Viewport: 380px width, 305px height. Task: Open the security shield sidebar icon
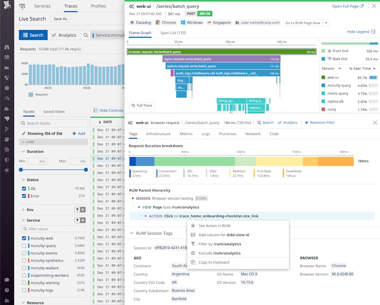(7, 160)
